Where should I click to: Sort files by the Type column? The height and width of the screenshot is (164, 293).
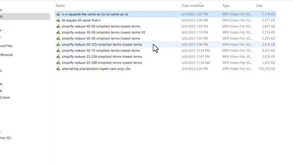coord(226,6)
